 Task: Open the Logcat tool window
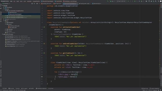pos(24,88)
